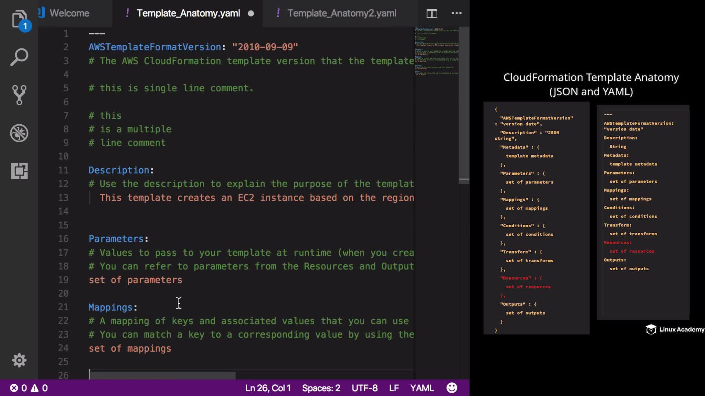Open the Explorer files icon
This screenshot has width=705, height=396.
click(x=19, y=19)
